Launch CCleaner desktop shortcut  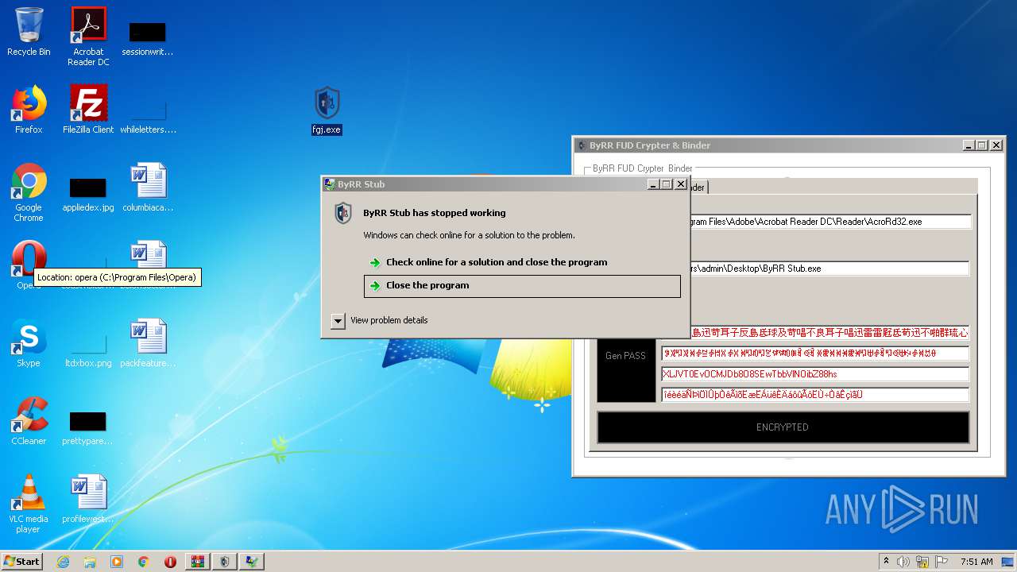29,420
